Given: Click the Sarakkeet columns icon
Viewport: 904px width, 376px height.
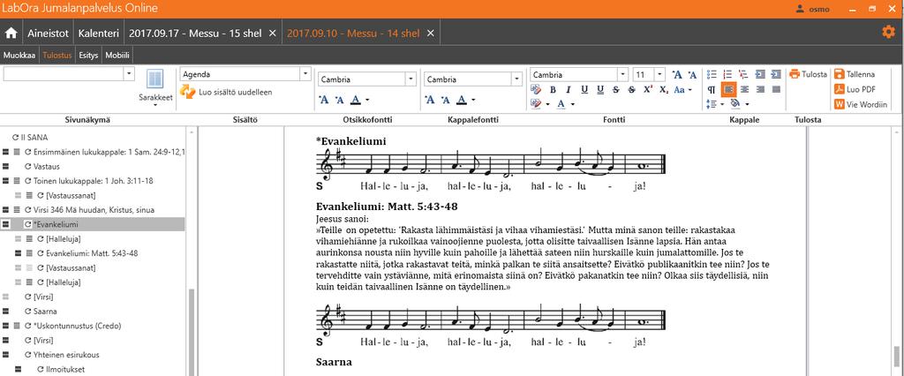Looking at the screenshot, I should coord(155,79).
